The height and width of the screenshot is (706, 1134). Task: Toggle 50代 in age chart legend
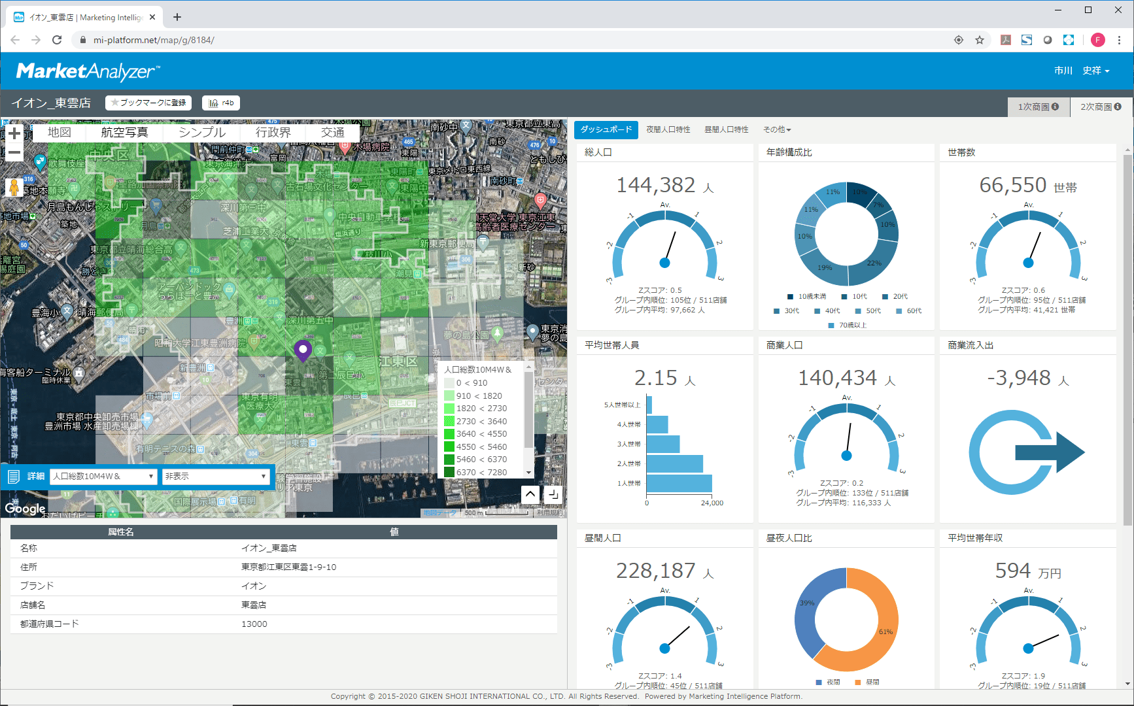[x=868, y=311]
